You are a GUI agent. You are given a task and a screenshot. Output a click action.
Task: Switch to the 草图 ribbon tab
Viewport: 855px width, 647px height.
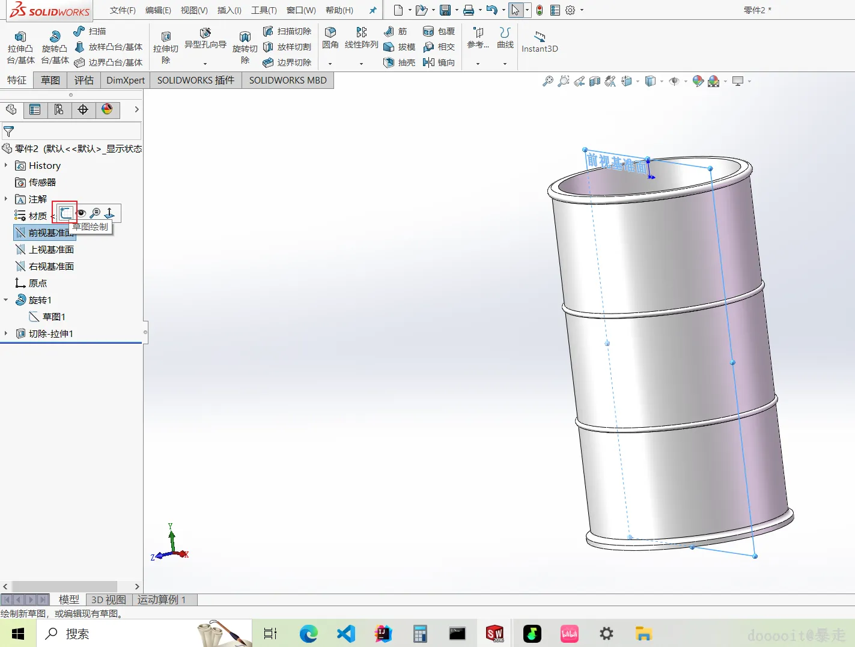coord(50,80)
